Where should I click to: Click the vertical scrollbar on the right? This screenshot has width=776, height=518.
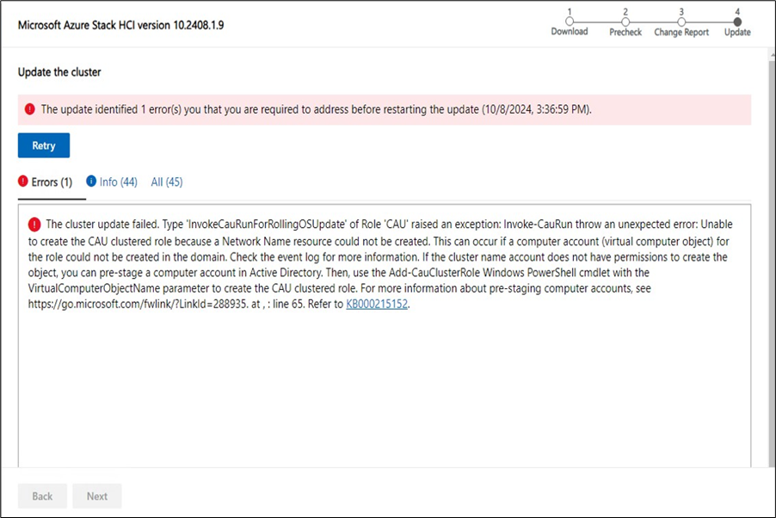point(770,258)
